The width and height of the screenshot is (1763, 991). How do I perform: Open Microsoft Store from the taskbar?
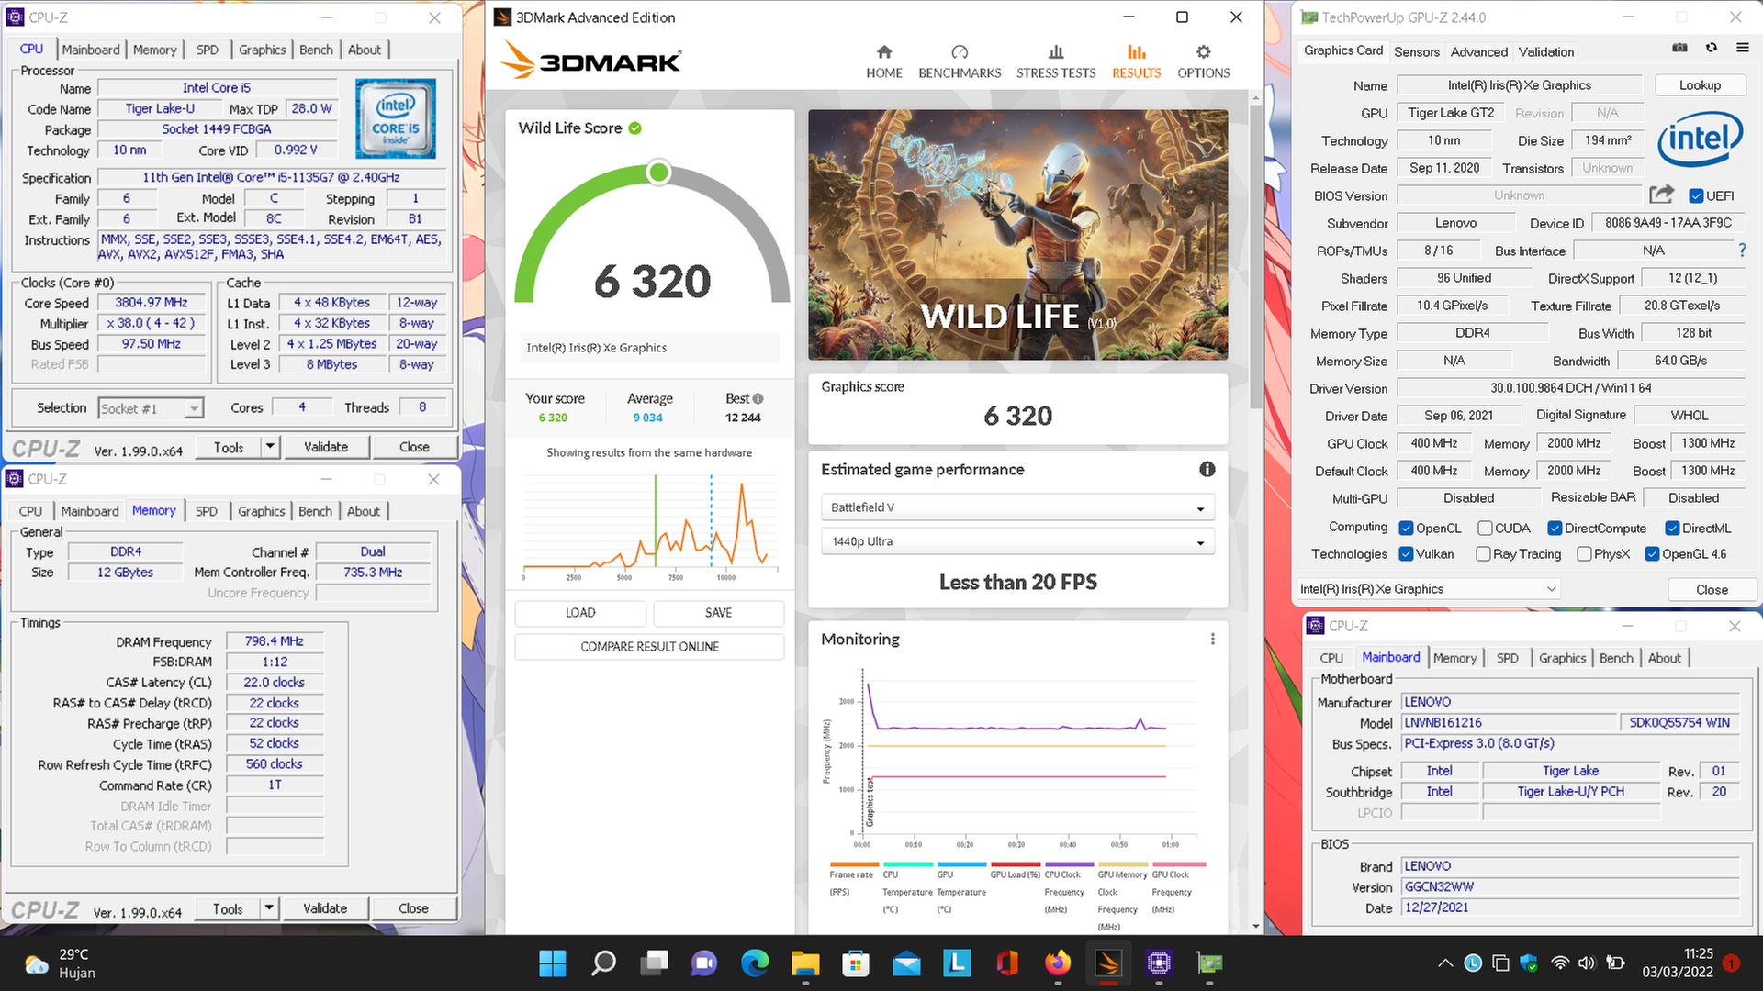coord(856,963)
